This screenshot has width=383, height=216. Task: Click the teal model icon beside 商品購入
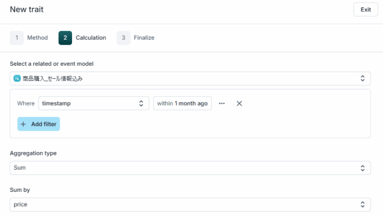17,78
